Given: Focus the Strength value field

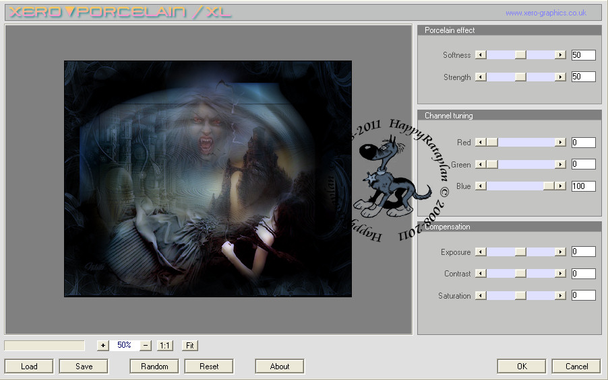Looking at the screenshot, I should tap(584, 77).
